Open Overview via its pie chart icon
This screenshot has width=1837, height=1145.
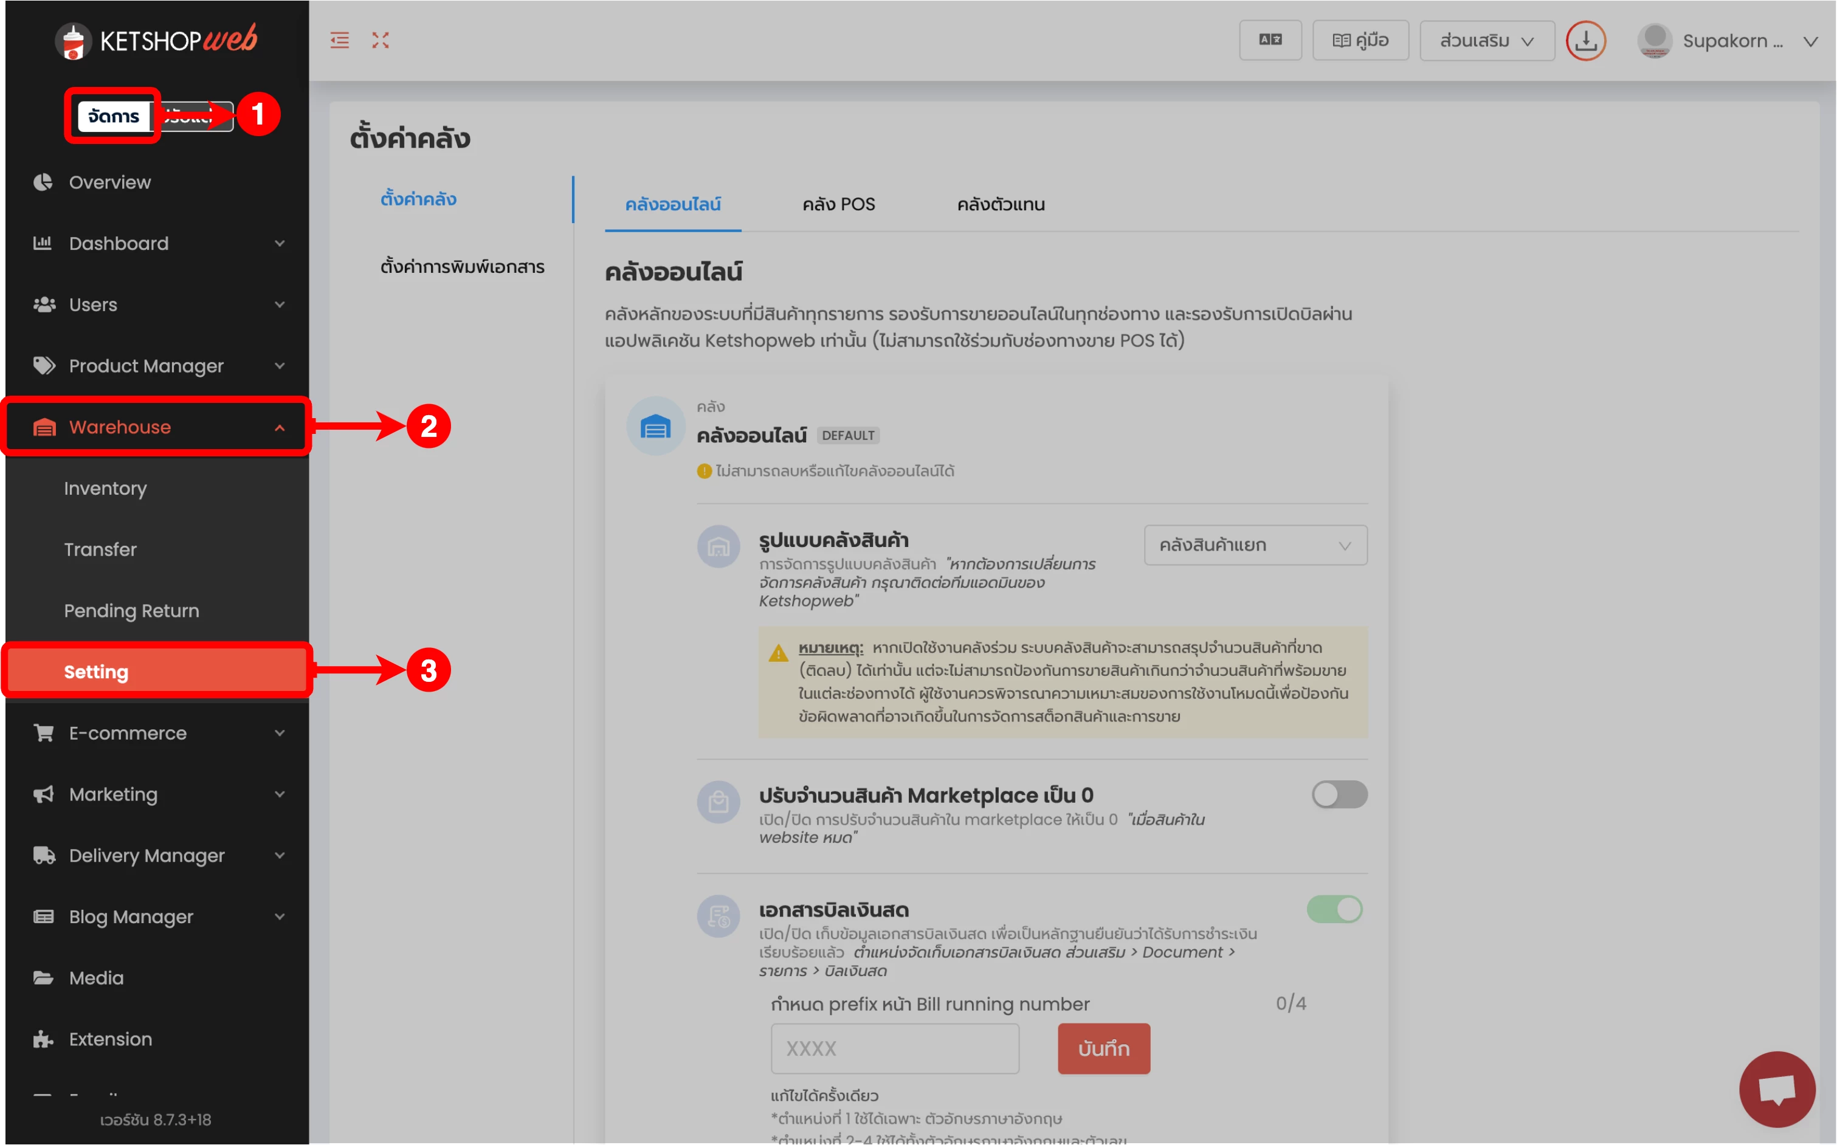(43, 182)
